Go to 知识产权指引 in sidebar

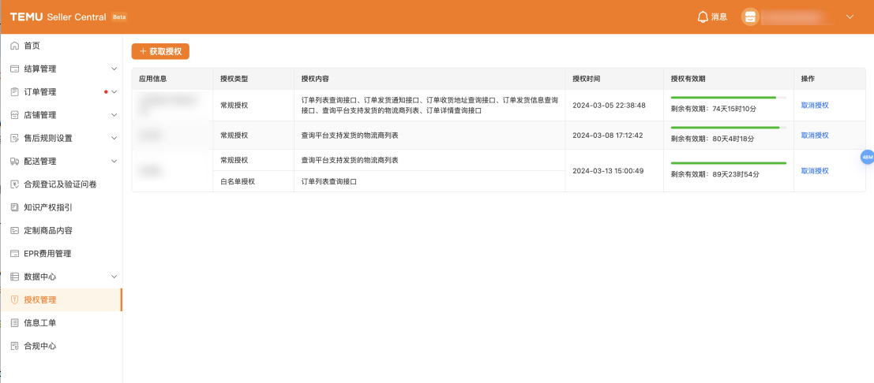[47, 207]
